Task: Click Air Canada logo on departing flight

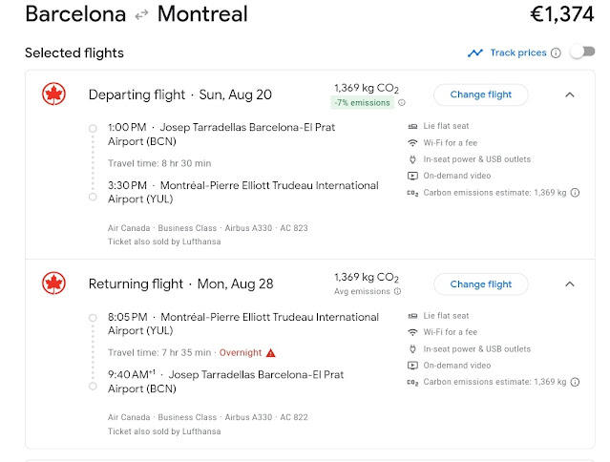Action: 53,94
